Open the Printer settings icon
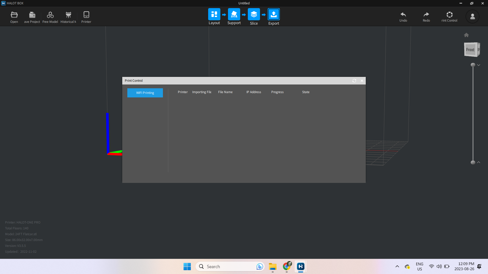Image resolution: width=488 pixels, height=274 pixels. tap(86, 17)
